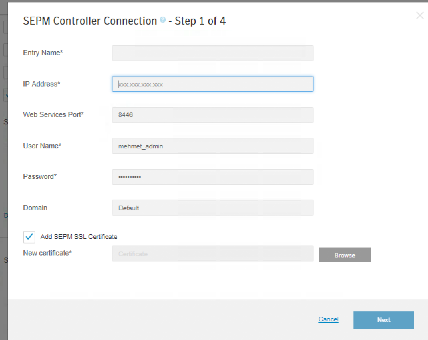Click the 'IP Address*' label text
Image resolution: width=428 pixels, height=340 pixels.
(42, 84)
